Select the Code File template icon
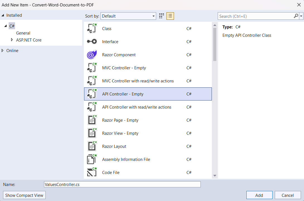The image size is (304, 201). (92, 172)
